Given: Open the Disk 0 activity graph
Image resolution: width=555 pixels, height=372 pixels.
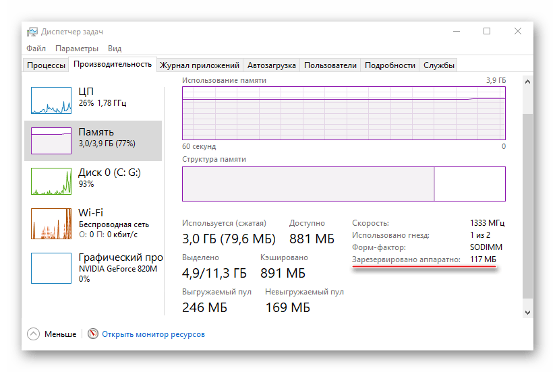Looking at the screenshot, I should [51, 180].
